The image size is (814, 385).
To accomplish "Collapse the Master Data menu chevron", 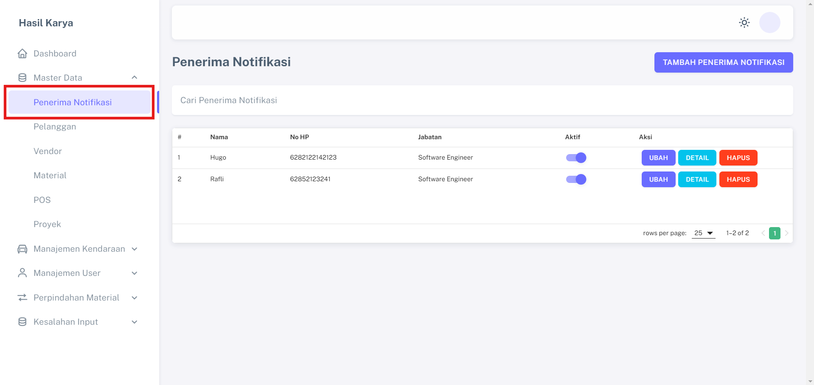I will pyautogui.click(x=135, y=78).
